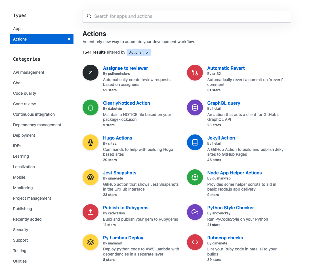Click the Publish to Rubygems upload icon
Screen dimensions: 330x268
[x=90, y=212]
